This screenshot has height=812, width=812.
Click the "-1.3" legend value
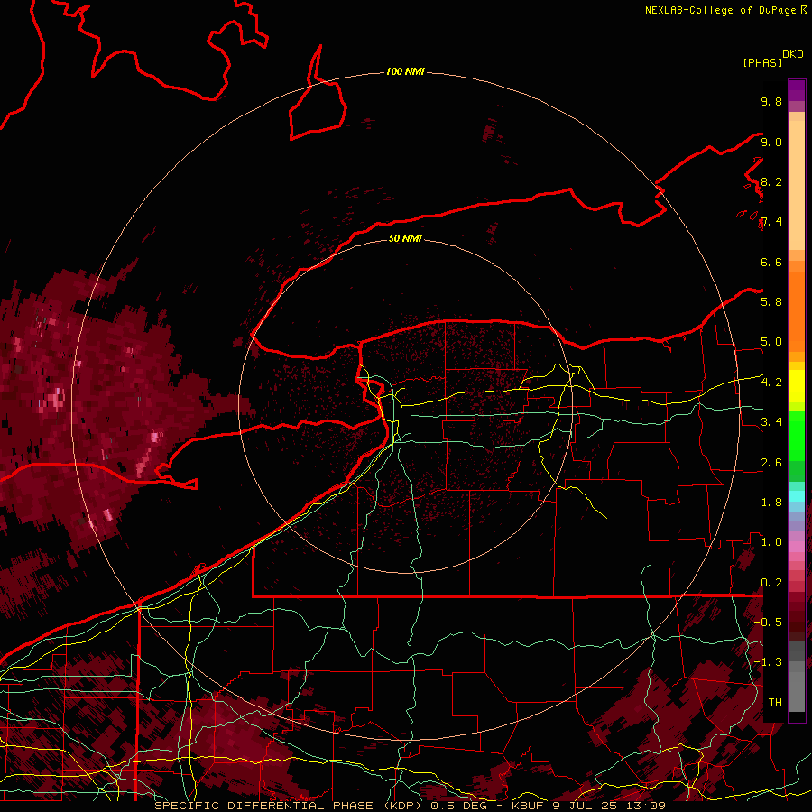pos(768,662)
